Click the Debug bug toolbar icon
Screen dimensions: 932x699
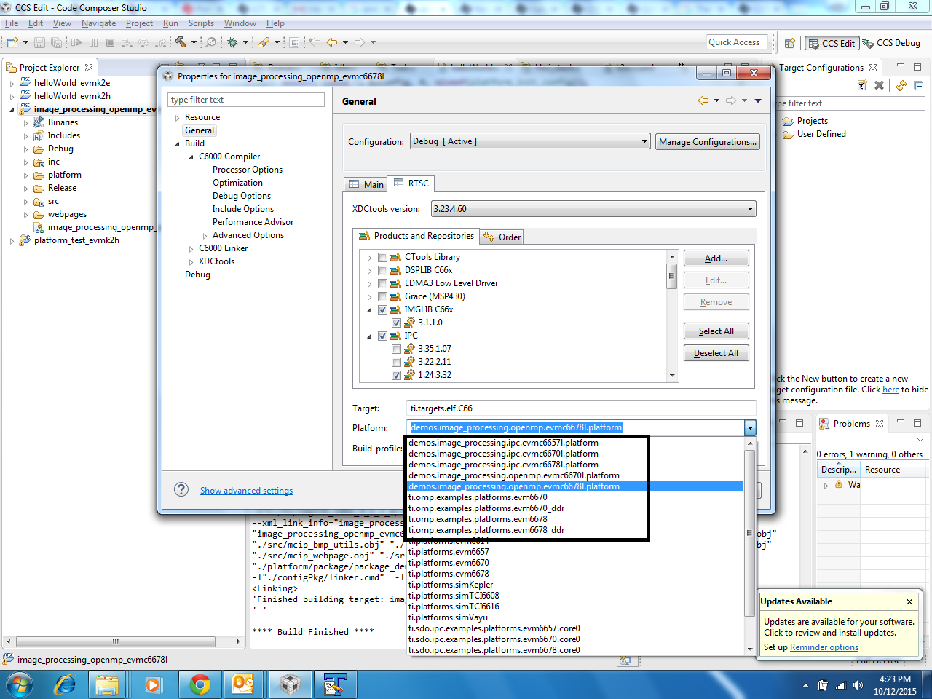click(232, 42)
